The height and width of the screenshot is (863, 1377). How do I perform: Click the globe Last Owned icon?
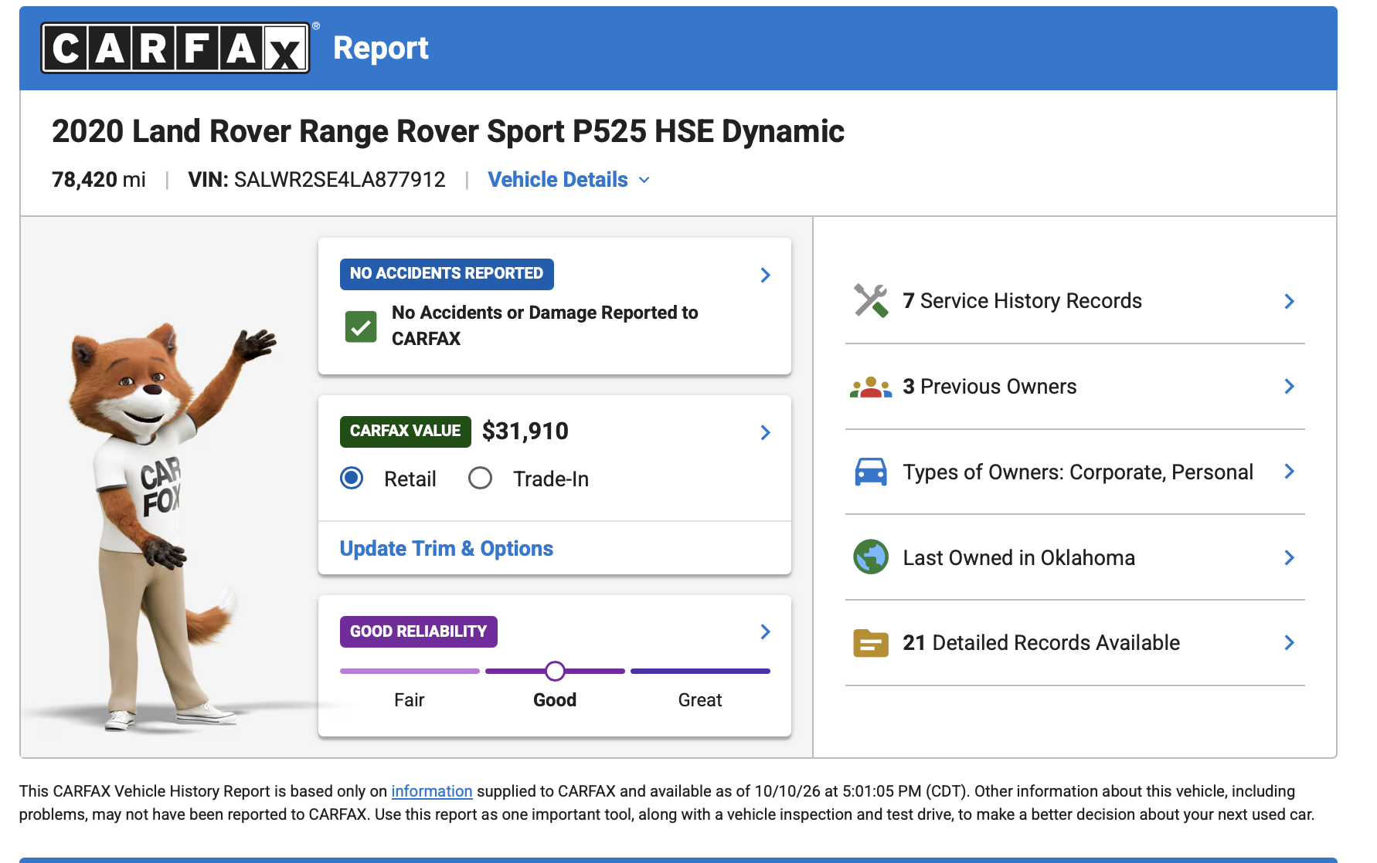[x=871, y=557]
